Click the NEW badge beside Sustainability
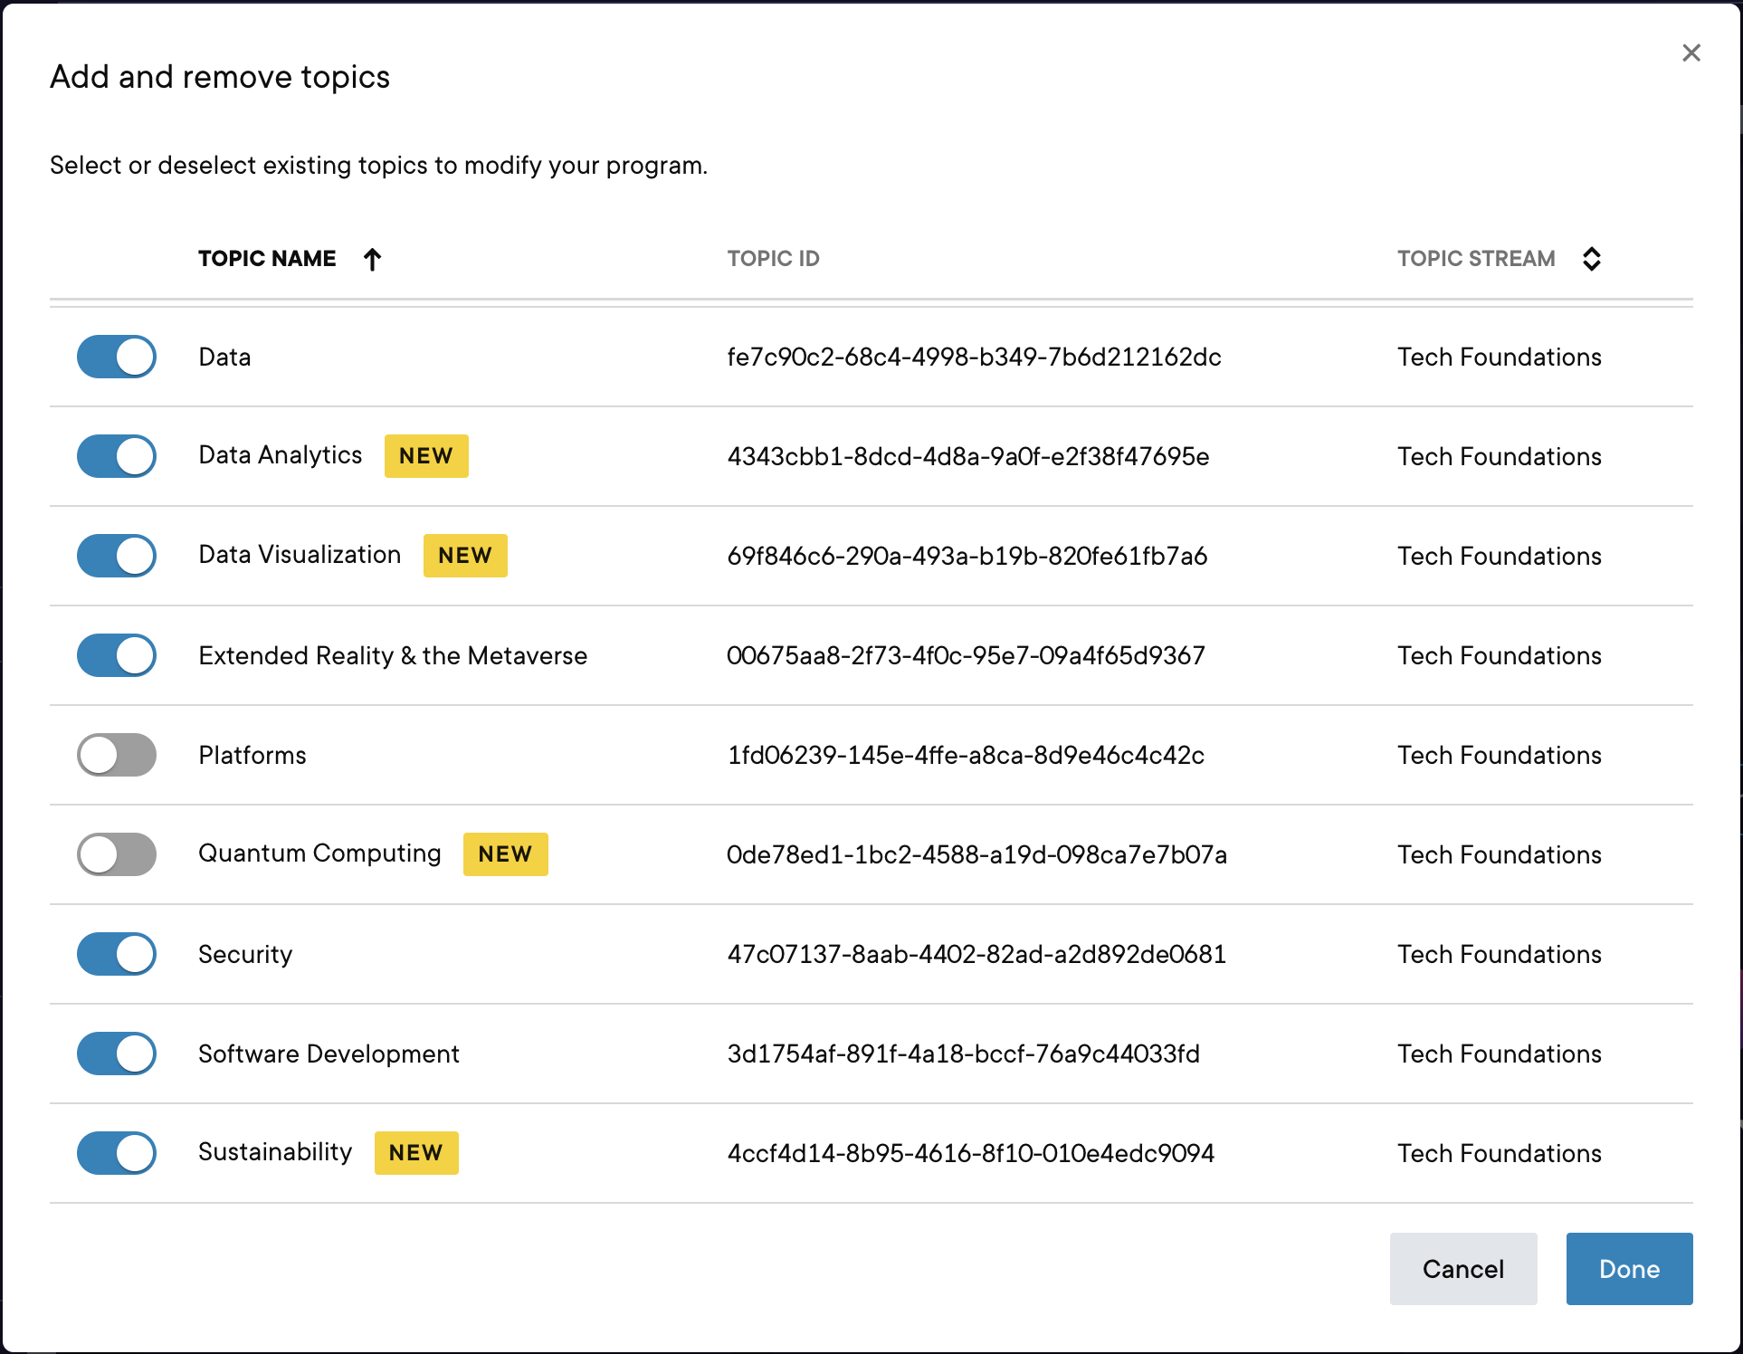The height and width of the screenshot is (1354, 1743). 416,1153
